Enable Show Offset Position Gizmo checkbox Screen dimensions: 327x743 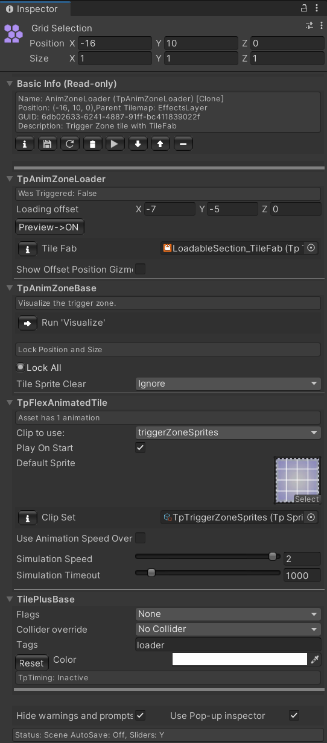pos(141,269)
